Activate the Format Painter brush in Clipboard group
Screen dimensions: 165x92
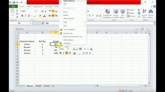click(17, 17)
